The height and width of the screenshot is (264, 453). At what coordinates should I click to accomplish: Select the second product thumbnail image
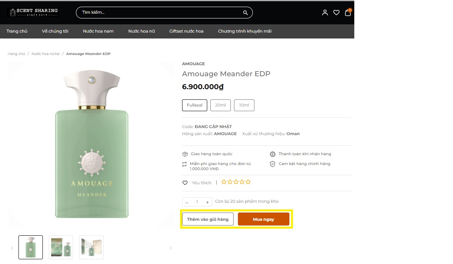click(61, 247)
